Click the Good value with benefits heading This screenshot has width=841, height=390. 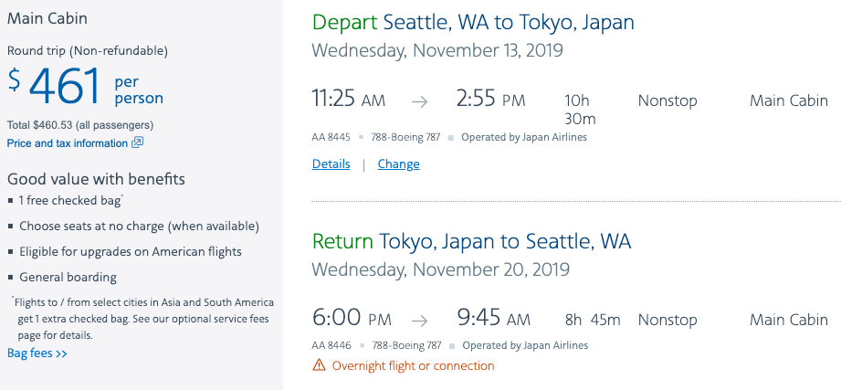96,179
